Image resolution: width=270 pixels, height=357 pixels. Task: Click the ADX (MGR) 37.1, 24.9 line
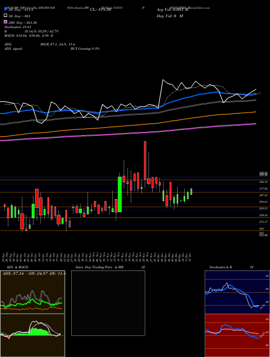pyautogui.click(x=39, y=44)
